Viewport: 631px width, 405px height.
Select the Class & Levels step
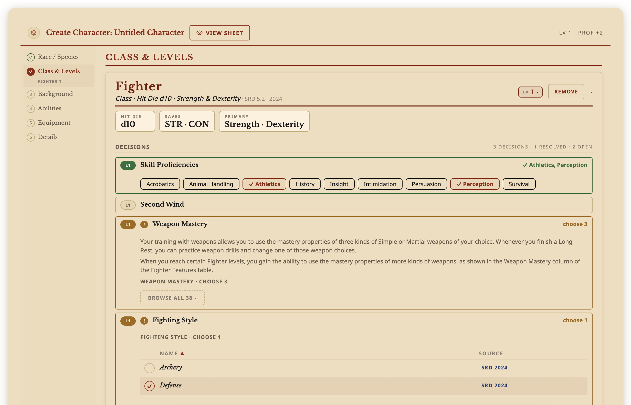(x=58, y=76)
